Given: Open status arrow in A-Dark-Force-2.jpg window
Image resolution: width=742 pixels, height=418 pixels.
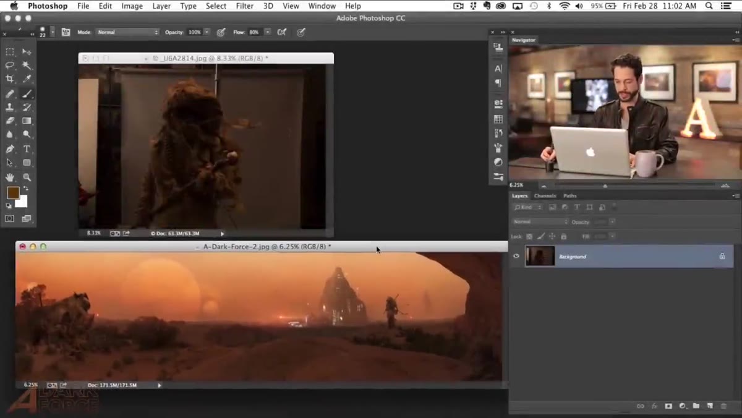Looking at the screenshot, I should (160, 385).
